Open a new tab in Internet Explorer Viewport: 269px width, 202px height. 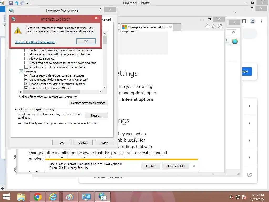(177, 27)
